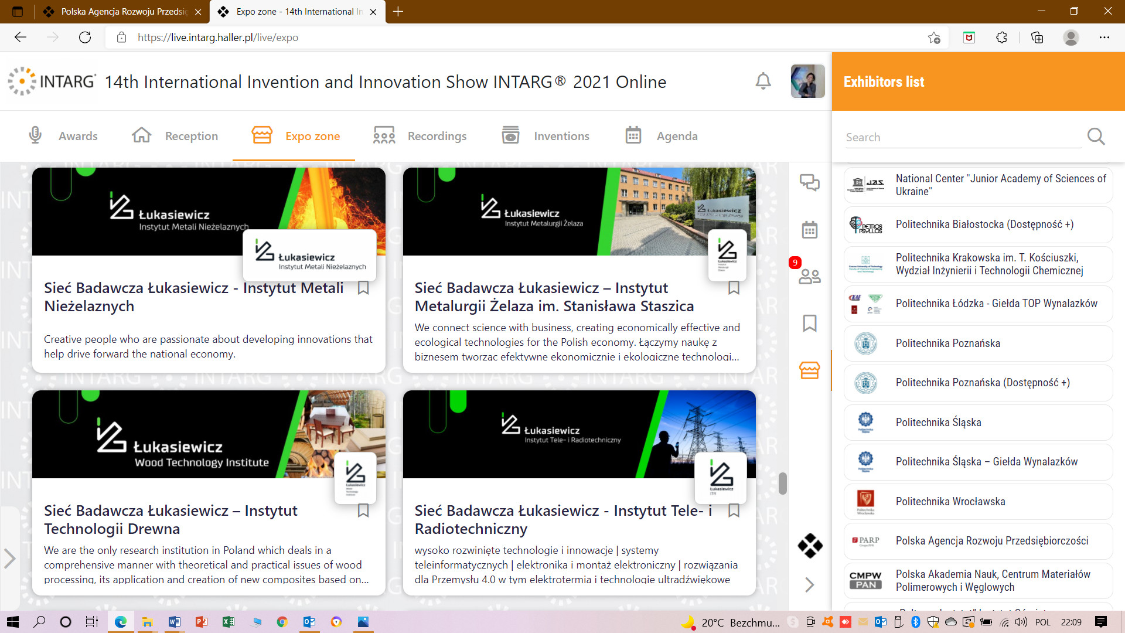Click the user profile avatar
The image size is (1125, 633).
(807, 81)
